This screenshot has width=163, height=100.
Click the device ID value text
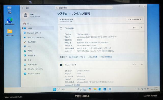(x=92, y=42)
